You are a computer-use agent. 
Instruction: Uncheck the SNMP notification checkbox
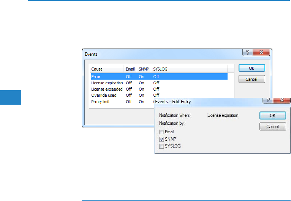coord(161,139)
